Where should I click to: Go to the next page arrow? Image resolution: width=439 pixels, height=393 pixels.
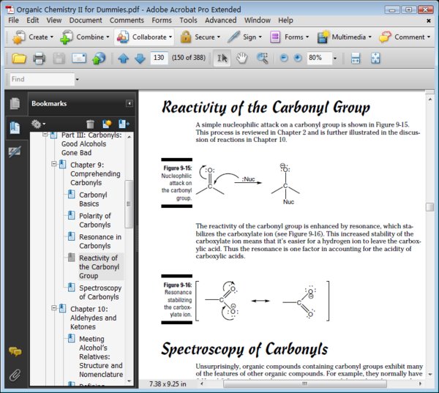[x=139, y=58]
